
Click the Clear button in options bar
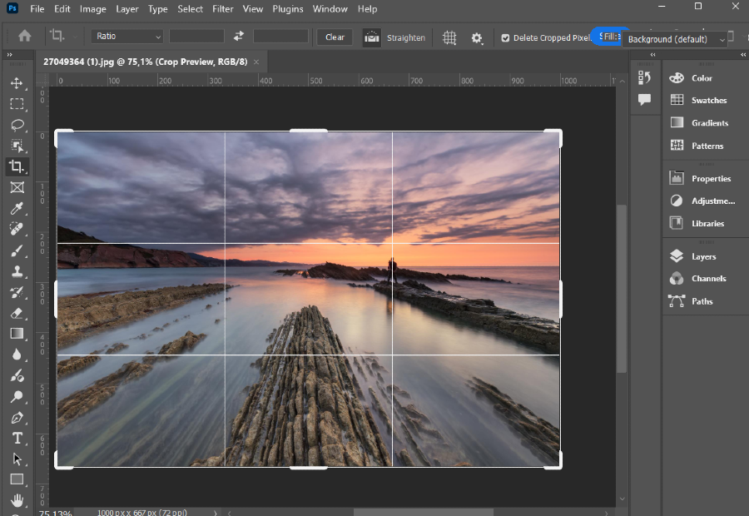point(334,37)
